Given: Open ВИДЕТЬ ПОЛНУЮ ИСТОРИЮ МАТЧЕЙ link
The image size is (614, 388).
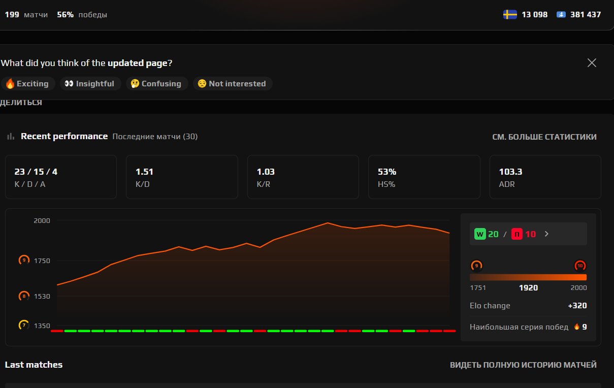Looking at the screenshot, I should click(523, 365).
